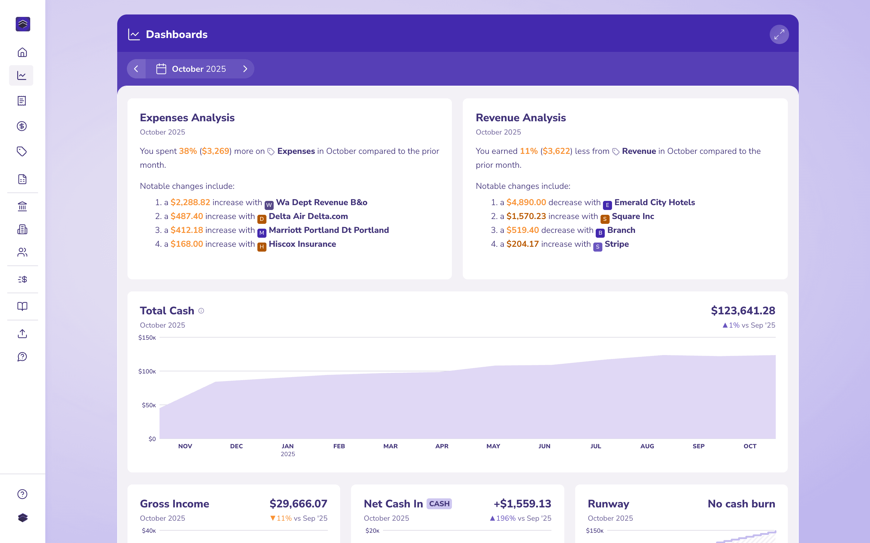This screenshot has width=870, height=543.
Task: Click the E badge for Emerald City Hotels
Action: [607, 205]
